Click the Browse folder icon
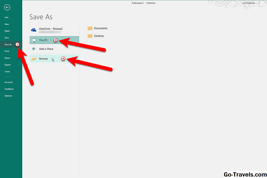 point(34,59)
